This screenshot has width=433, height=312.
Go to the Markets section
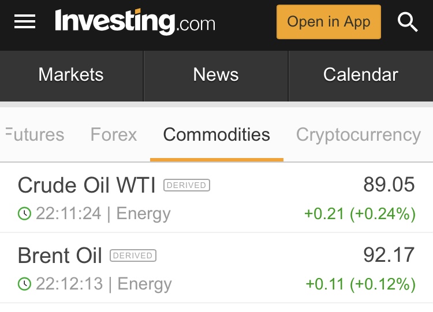71,75
